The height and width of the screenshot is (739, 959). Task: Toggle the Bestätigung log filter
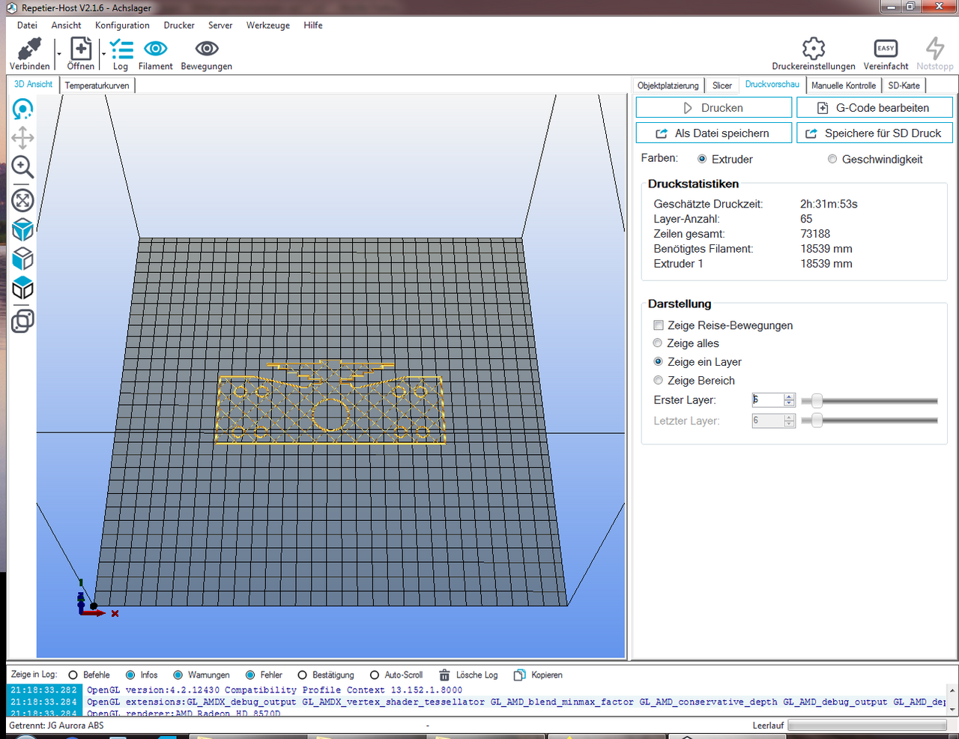(302, 675)
